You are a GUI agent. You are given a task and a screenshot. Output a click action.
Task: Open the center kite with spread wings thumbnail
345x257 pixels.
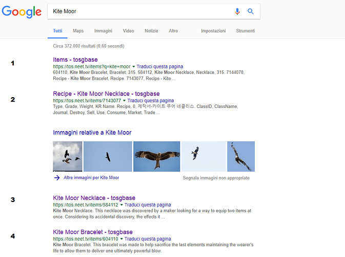tap(156, 156)
